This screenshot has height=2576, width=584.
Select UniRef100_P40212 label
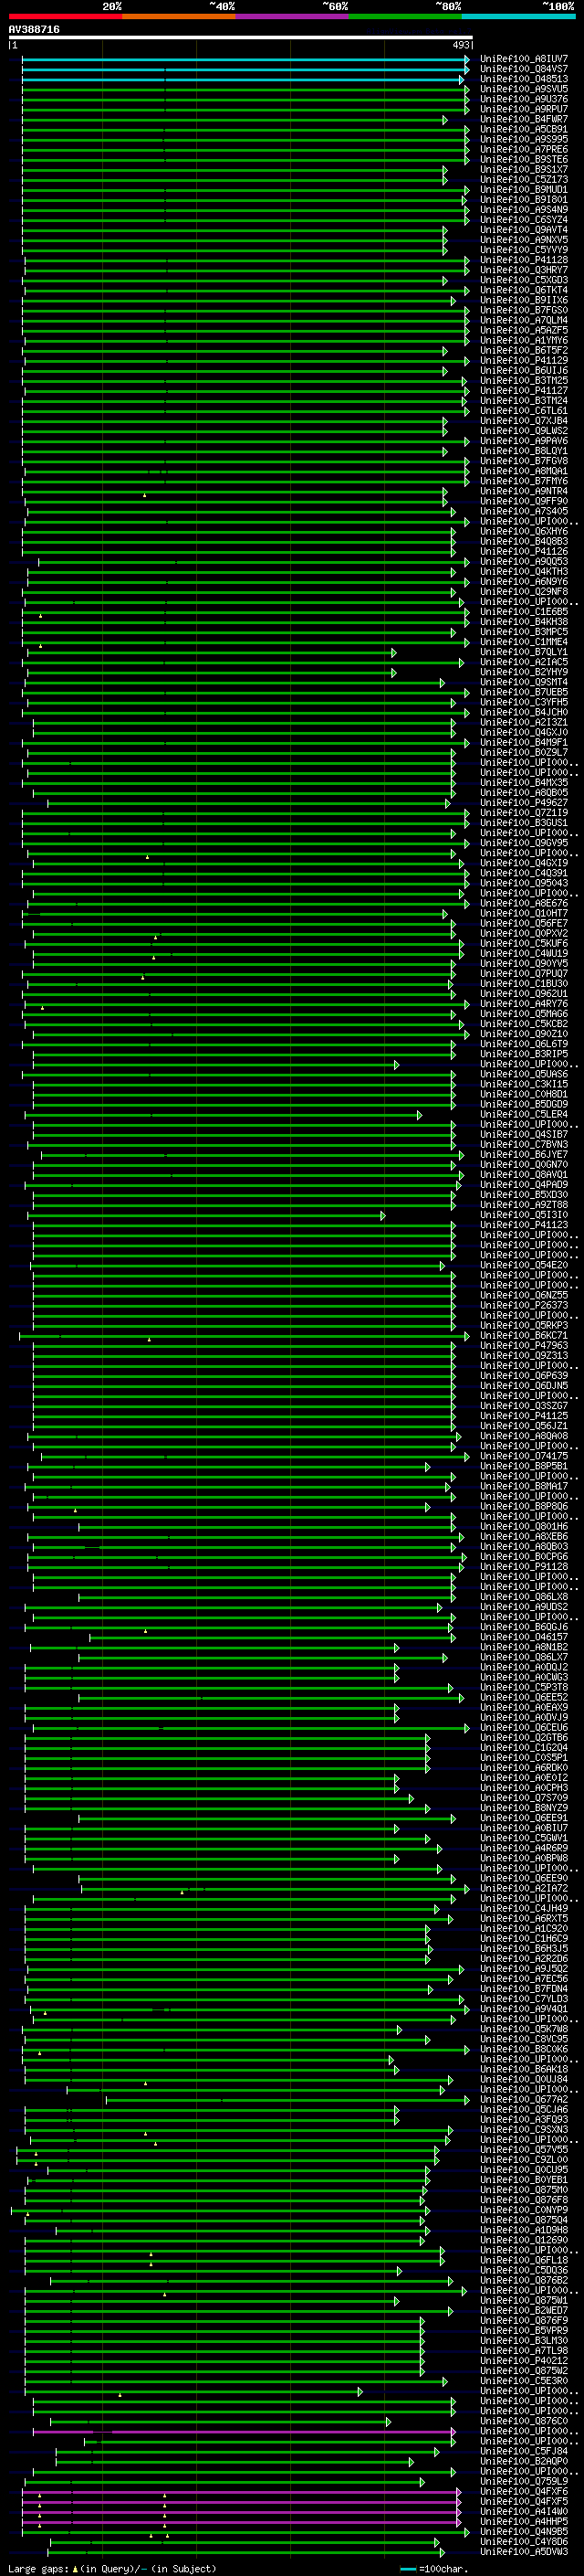(524, 2360)
